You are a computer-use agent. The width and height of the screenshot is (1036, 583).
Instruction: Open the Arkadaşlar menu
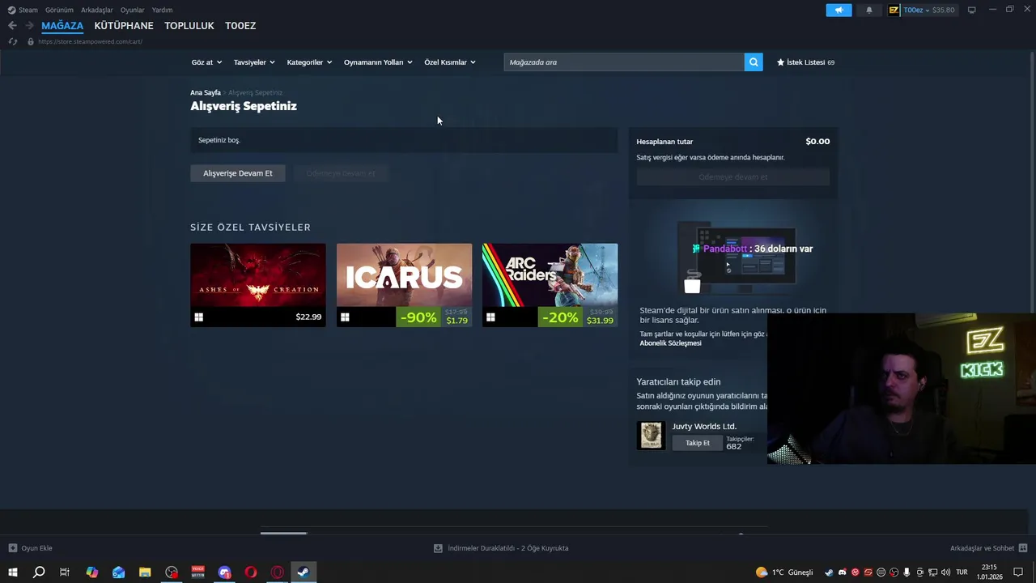tap(97, 10)
